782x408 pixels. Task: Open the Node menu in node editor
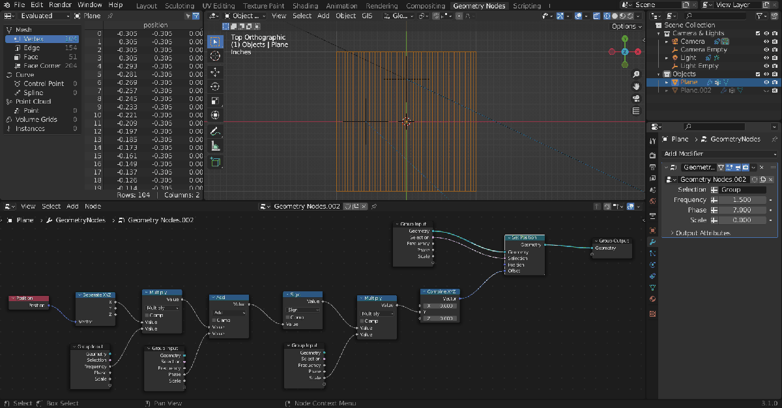pos(93,207)
